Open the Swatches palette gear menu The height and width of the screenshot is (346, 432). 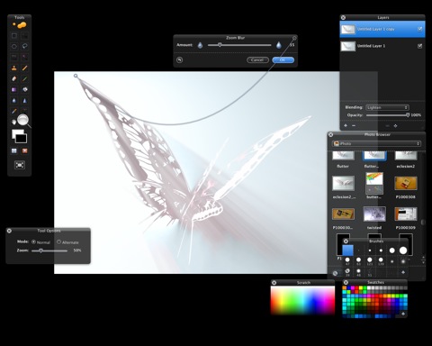(x=403, y=314)
